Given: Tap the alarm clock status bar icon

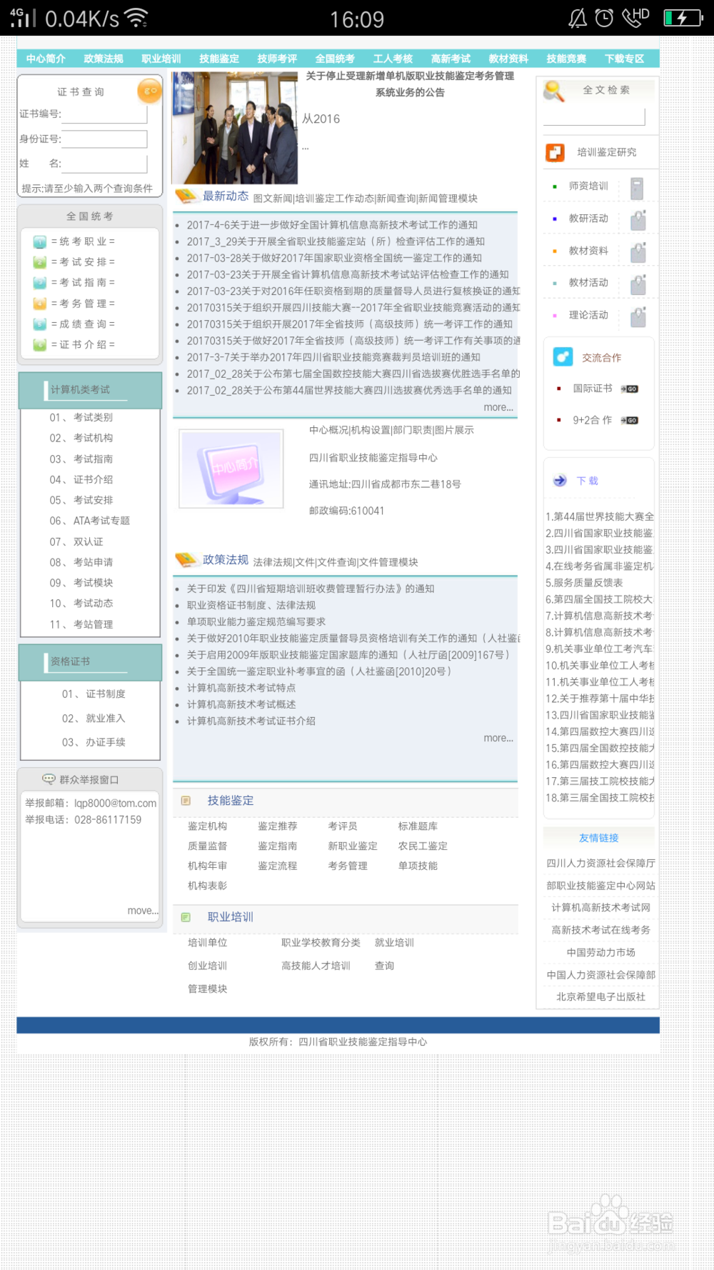Looking at the screenshot, I should (x=604, y=18).
